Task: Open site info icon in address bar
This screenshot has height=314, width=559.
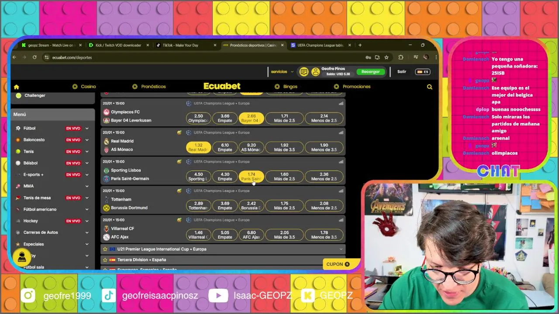Action: click(47, 57)
